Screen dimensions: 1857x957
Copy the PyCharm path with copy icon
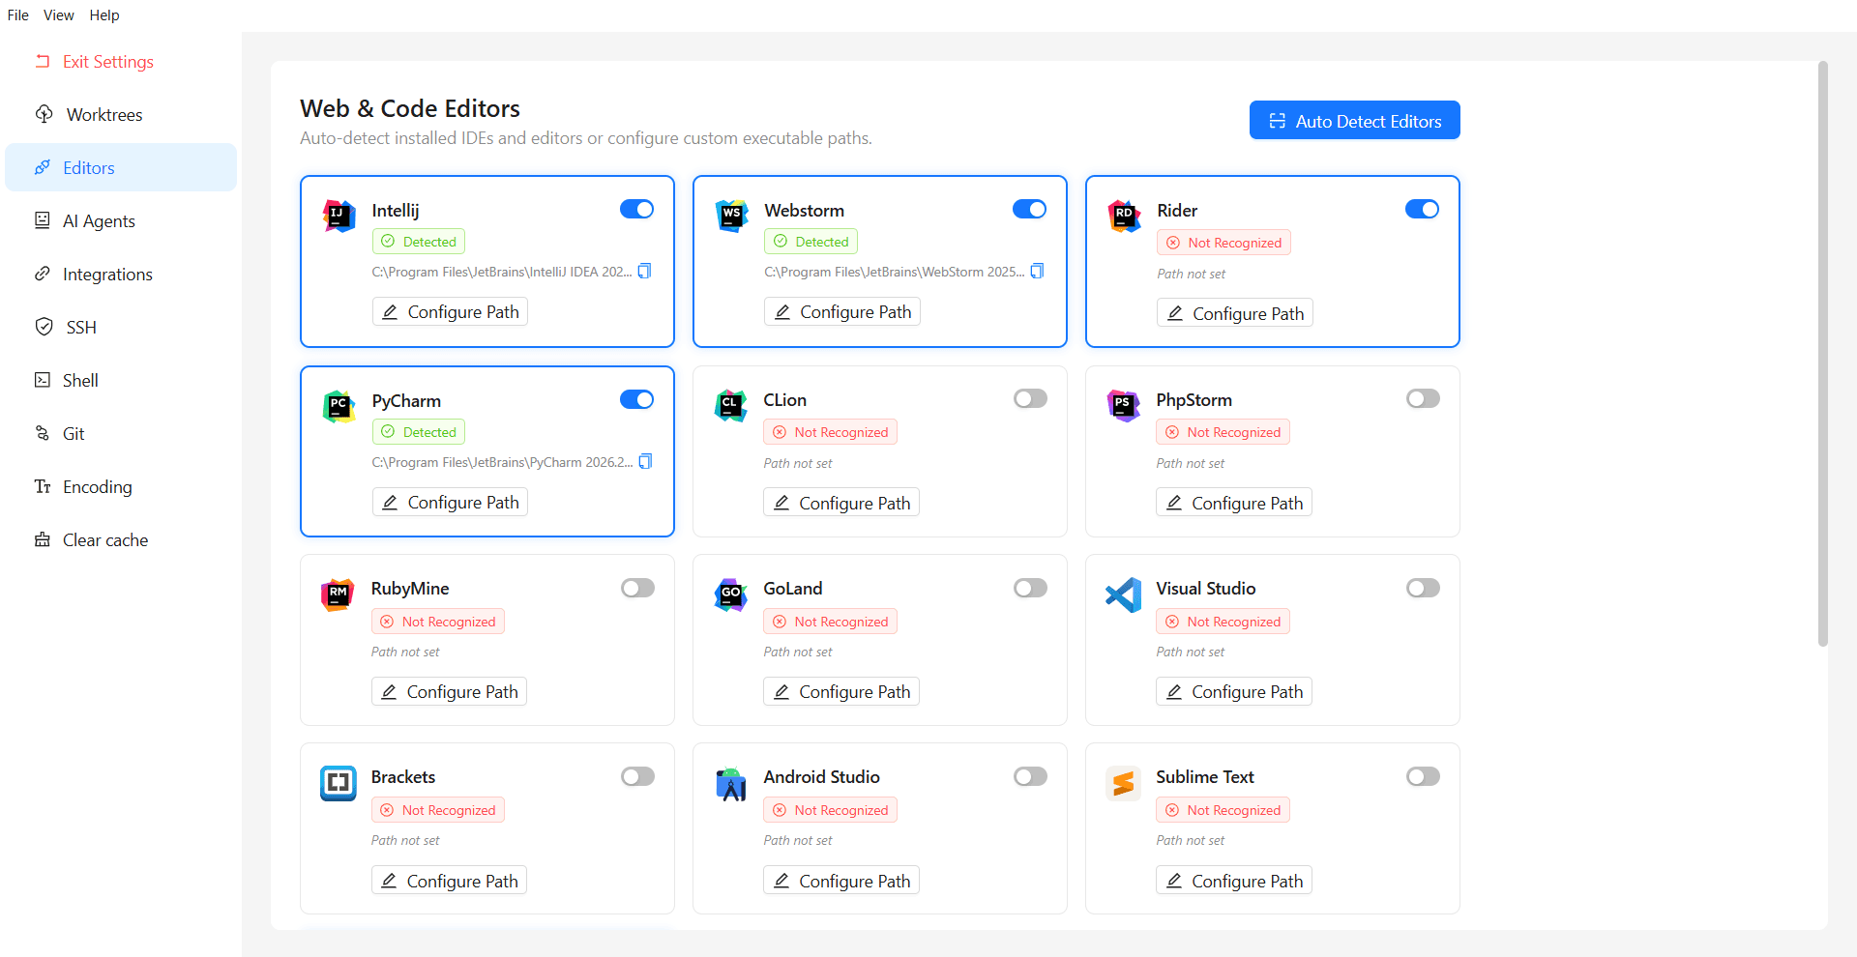pyautogui.click(x=646, y=461)
